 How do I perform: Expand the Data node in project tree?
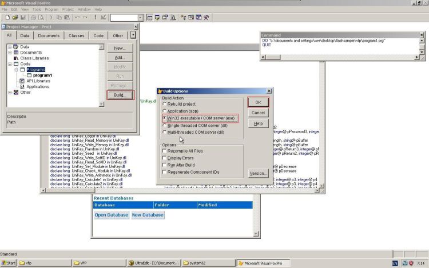pyautogui.click(x=10, y=47)
